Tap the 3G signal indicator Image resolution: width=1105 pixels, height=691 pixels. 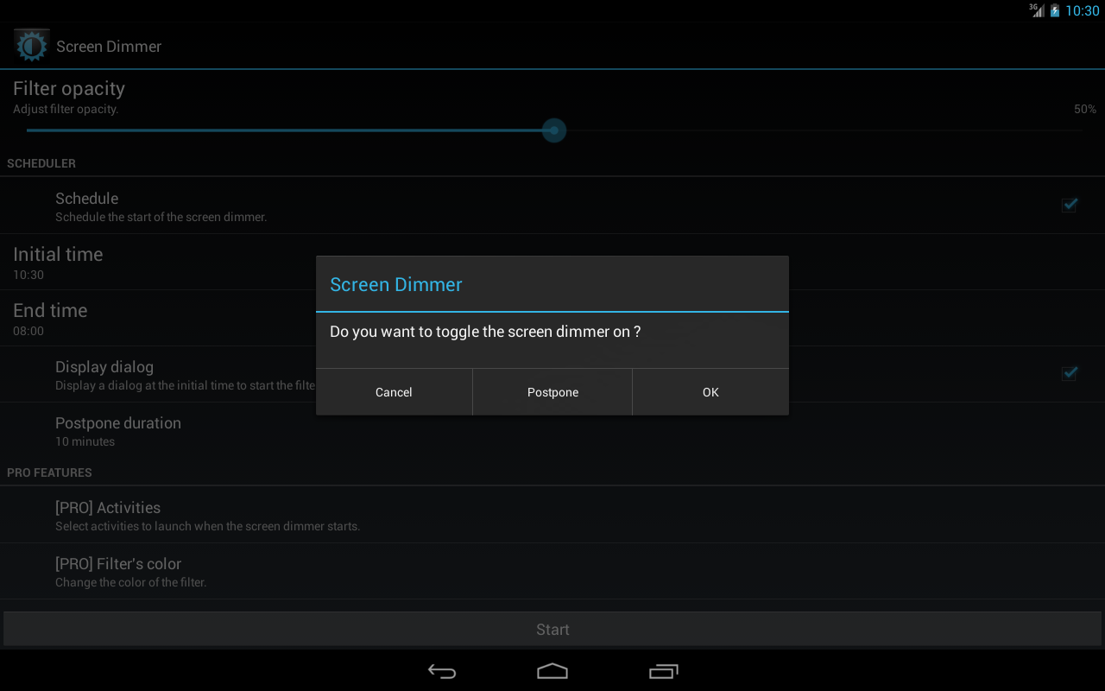coord(1032,10)
